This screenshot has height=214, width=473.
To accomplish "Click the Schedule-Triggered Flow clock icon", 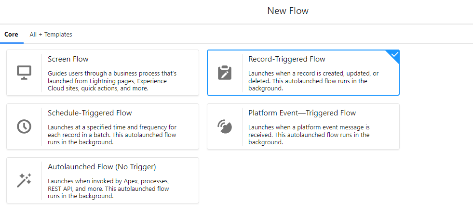I will point(24,126).
